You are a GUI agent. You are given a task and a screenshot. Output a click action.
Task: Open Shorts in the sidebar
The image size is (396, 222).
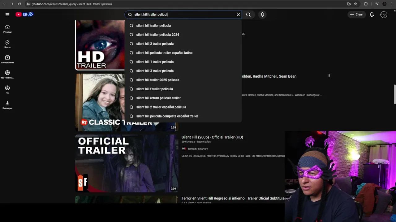click(7, 44)
